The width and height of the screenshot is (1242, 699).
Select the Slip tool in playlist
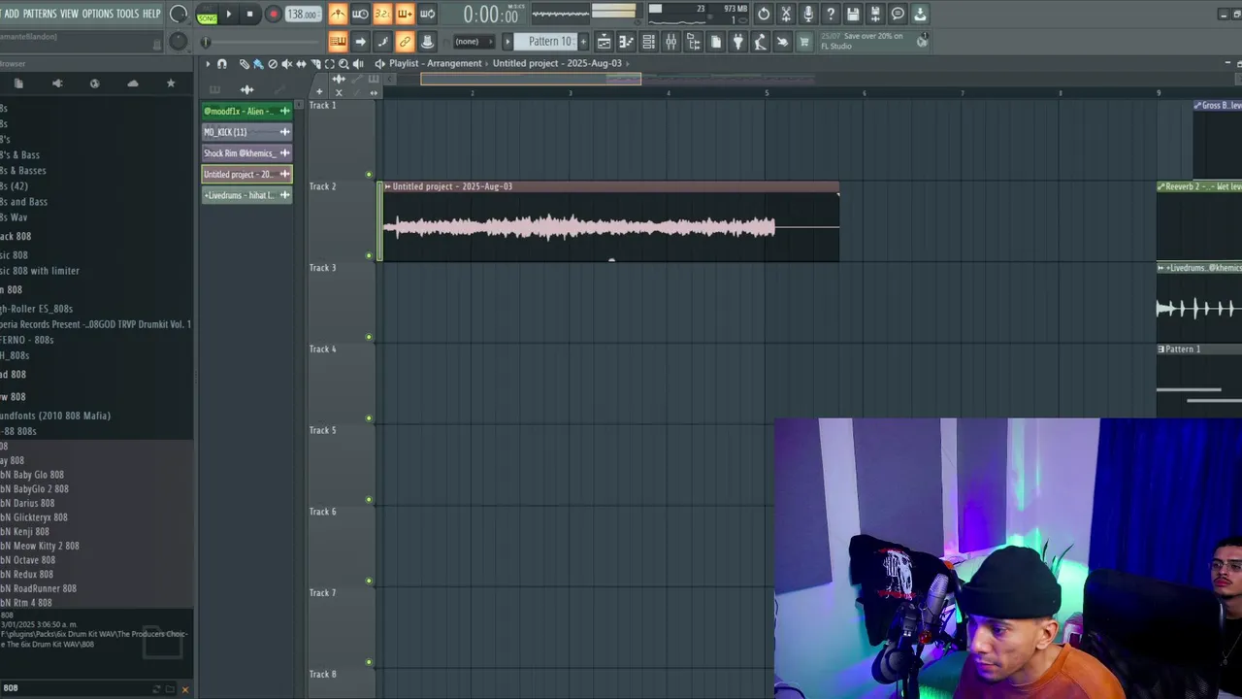pos(301,63)
